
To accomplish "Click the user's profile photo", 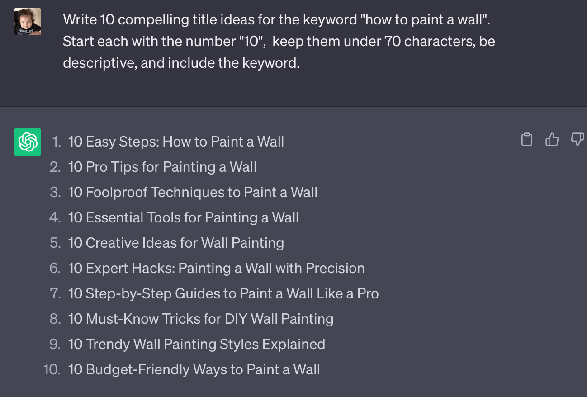I will coord(28,21).
